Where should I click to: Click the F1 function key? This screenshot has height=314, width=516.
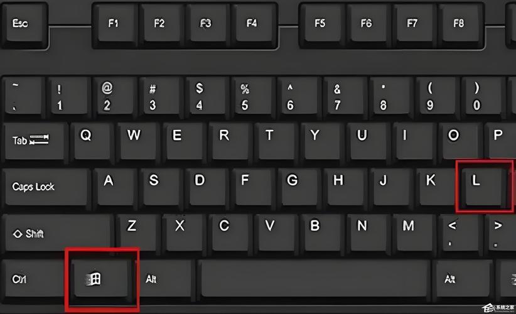click(115, 25)
